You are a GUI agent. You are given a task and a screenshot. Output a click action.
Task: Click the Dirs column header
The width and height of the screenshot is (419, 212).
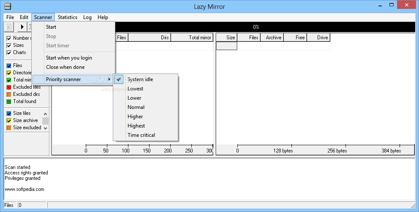pos(150,38)
